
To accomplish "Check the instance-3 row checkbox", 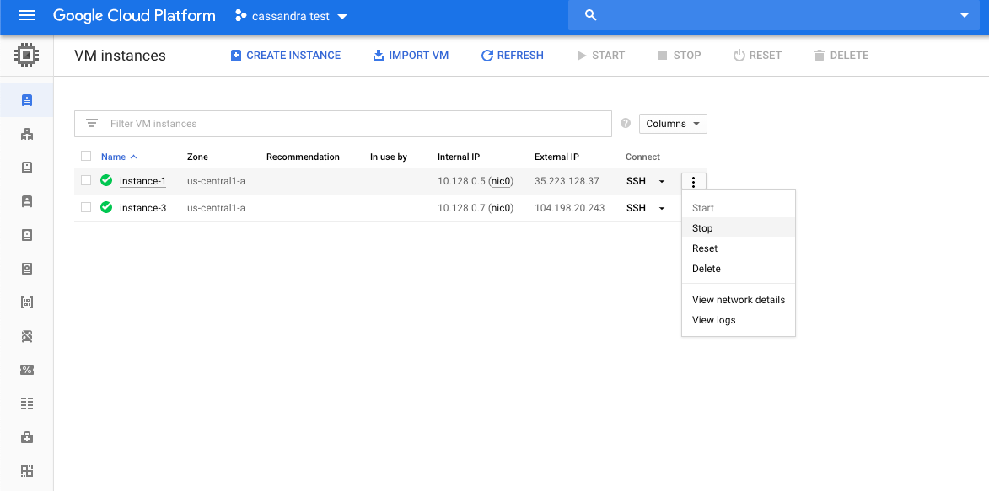I will click(86, 207).
